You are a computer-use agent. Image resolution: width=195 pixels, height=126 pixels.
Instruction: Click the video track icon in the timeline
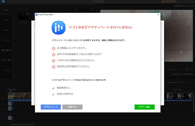(3, 97)
